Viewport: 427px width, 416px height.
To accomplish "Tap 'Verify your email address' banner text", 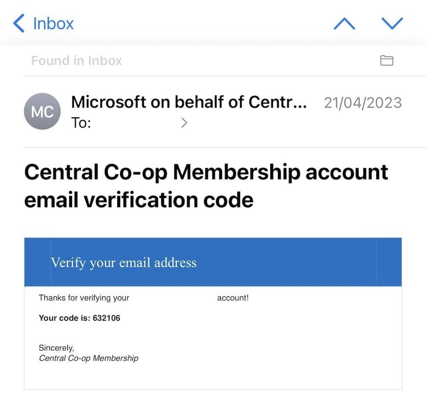I will point(124,263).
